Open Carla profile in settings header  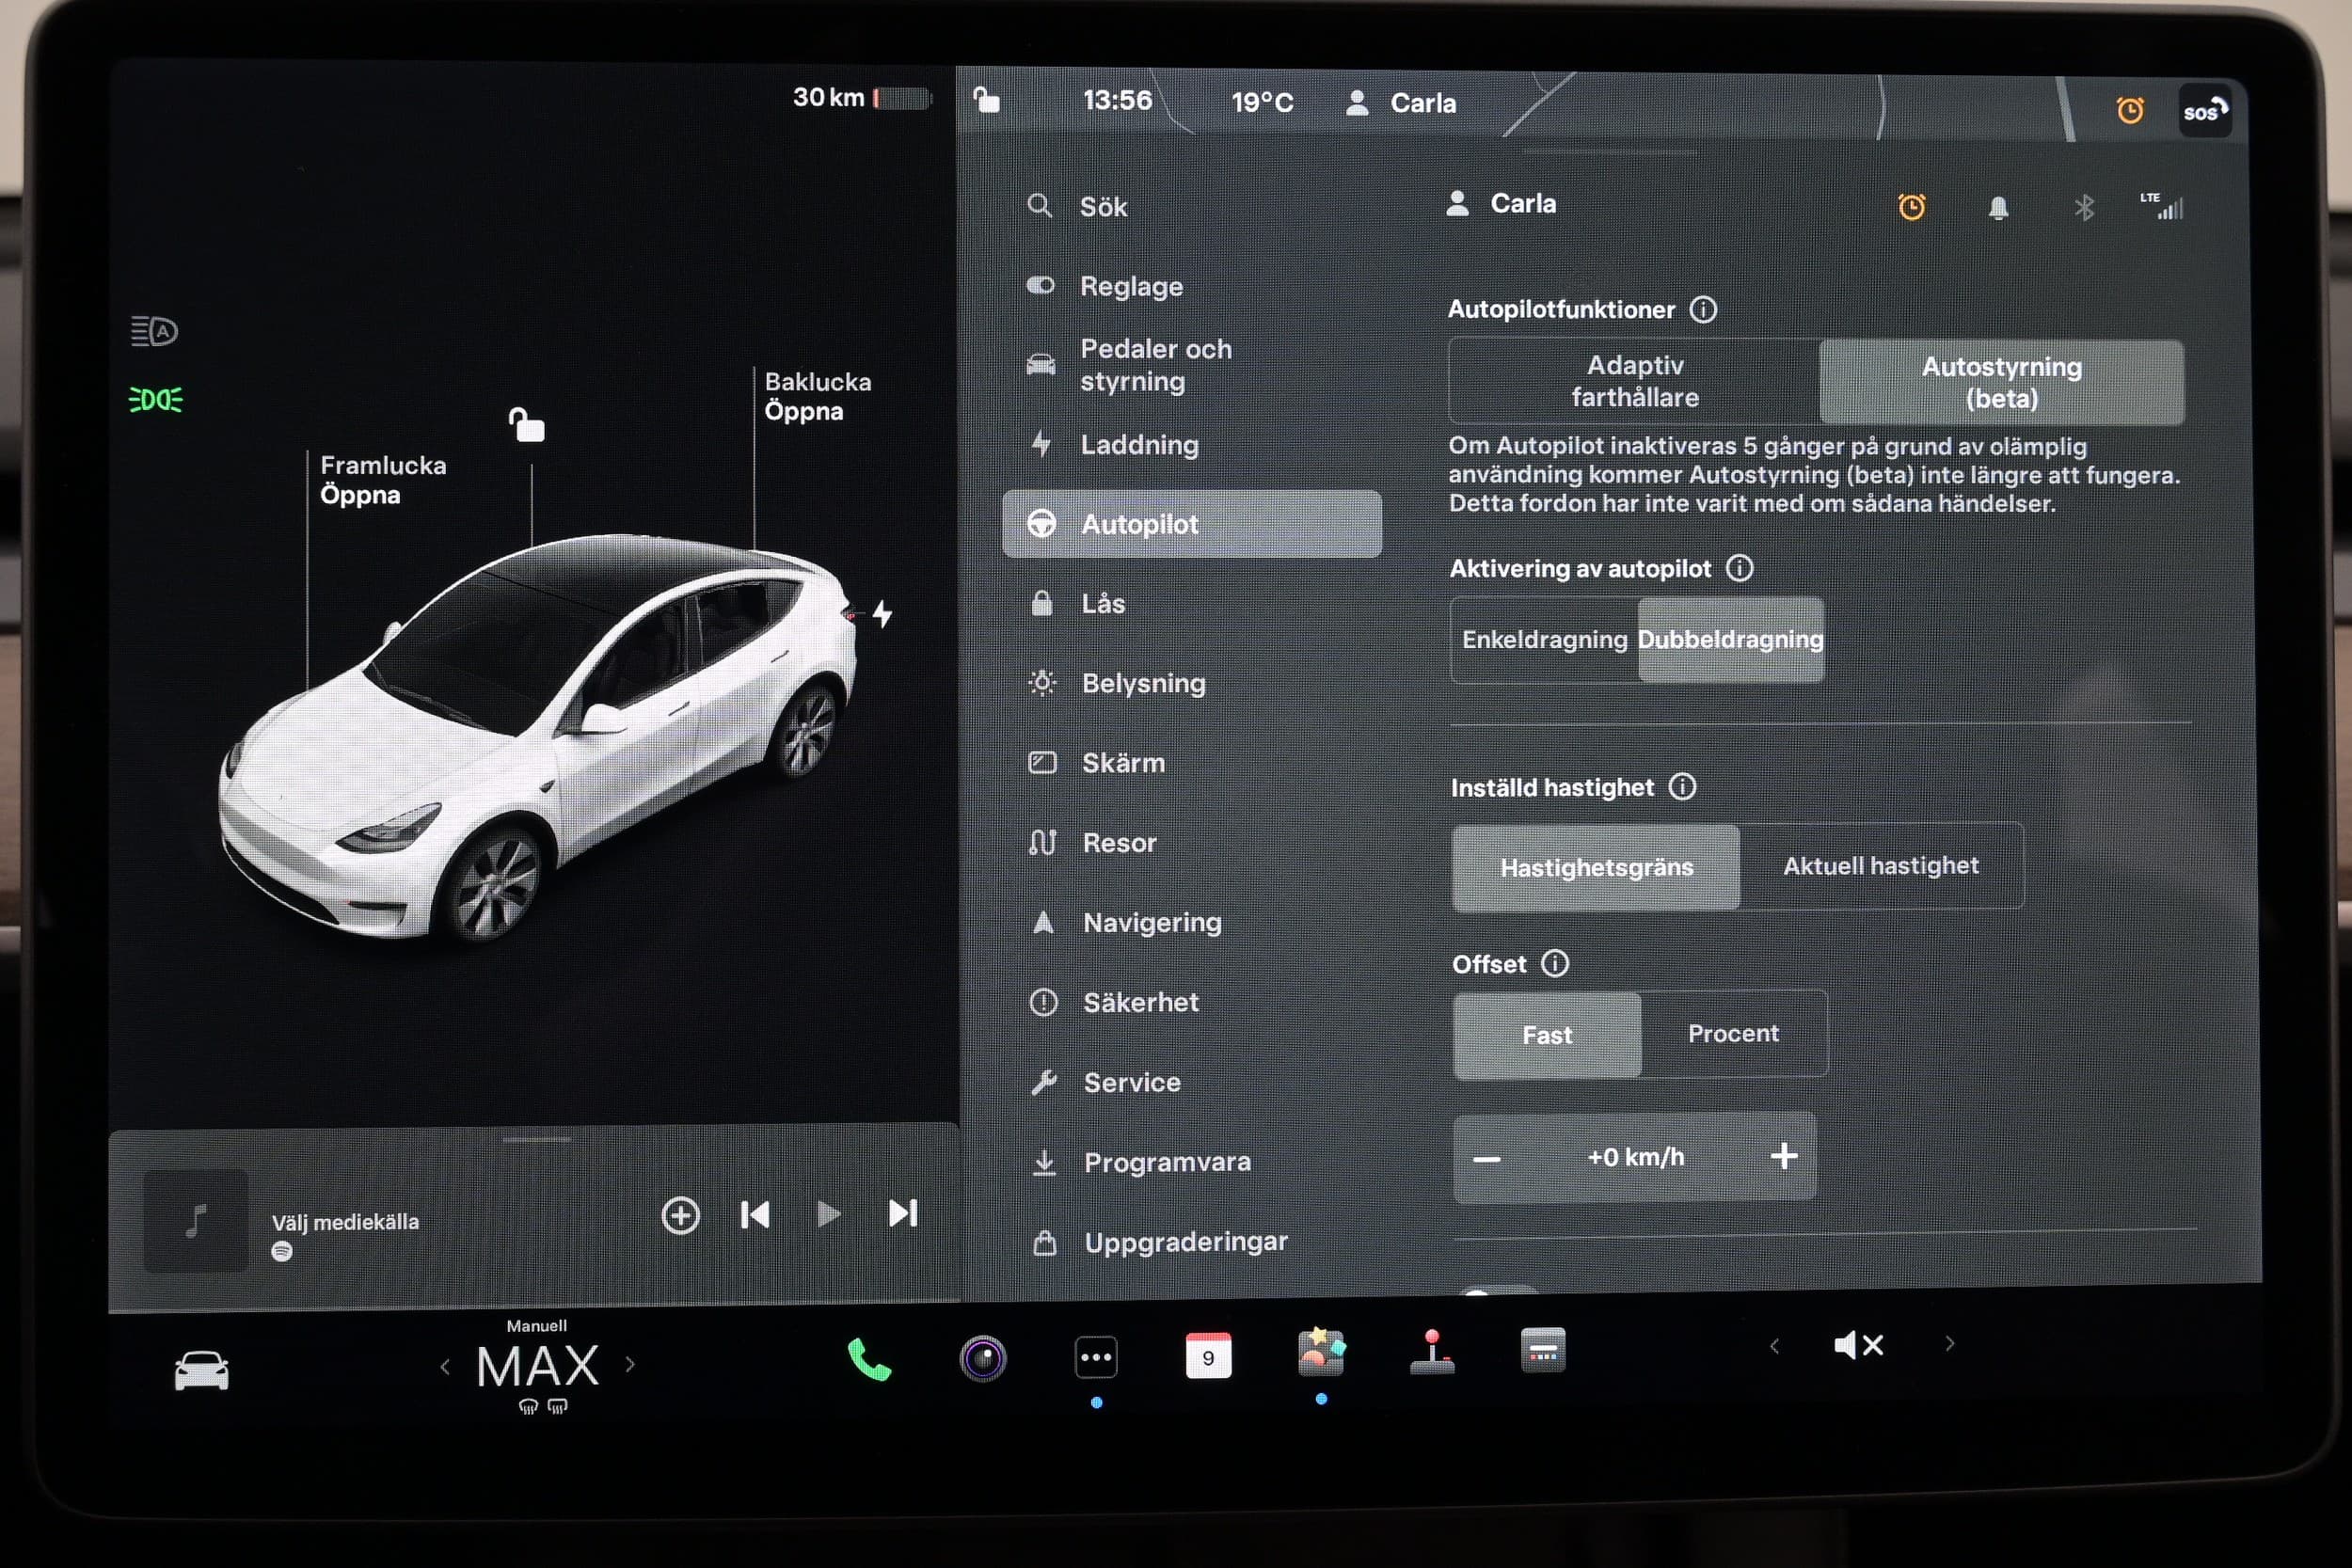1501,204
